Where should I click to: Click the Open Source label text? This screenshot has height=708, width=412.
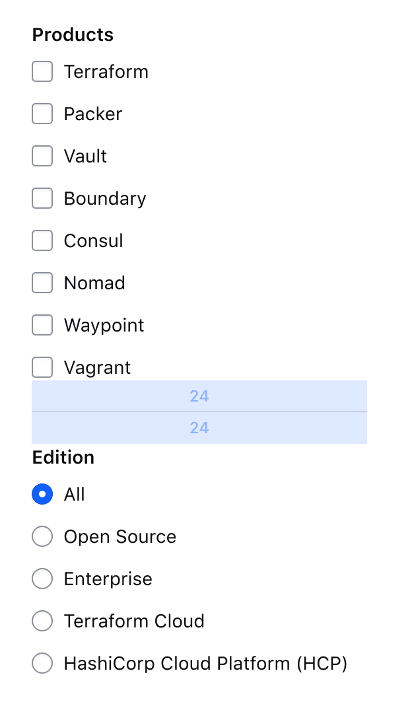120,536
